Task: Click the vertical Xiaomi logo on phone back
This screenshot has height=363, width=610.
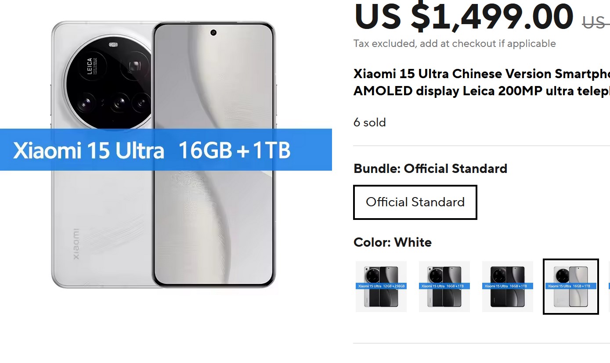Action: click(76, 244)
